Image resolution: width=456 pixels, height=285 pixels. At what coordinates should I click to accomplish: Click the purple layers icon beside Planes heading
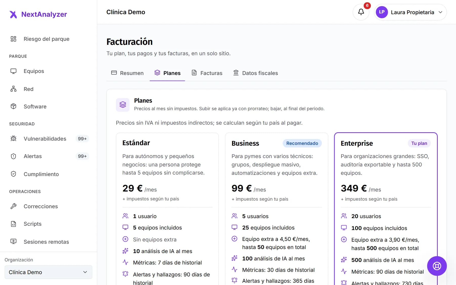(x=123, y=105)
